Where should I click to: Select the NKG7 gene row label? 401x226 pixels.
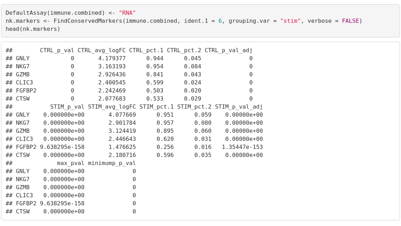pyautogui.click(x=24, y=66)
